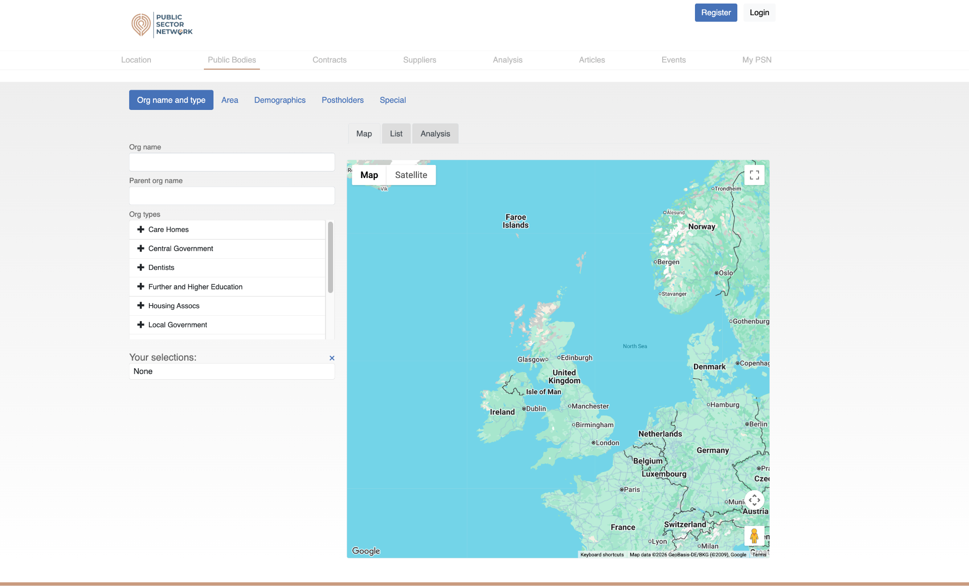Image resolution: width=969 pixels, height=586 pixels.
Task: Switch map to Map view
Action: click(369, 175)
